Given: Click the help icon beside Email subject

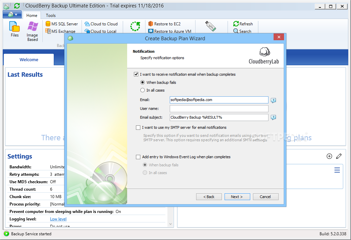Looking at the screenshot, I should pyautogui.click(x=273, y=117).
